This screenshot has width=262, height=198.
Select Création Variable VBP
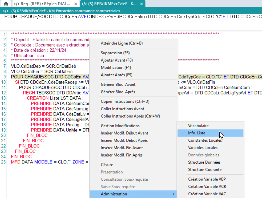[x=207, y=179]
